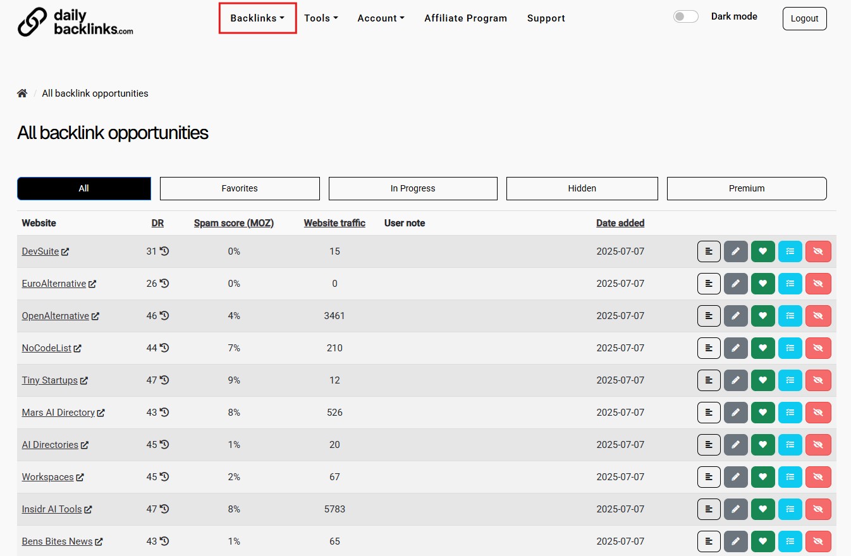
Task: Favorite the NoCodeList backlink
Action: [762, 348]
